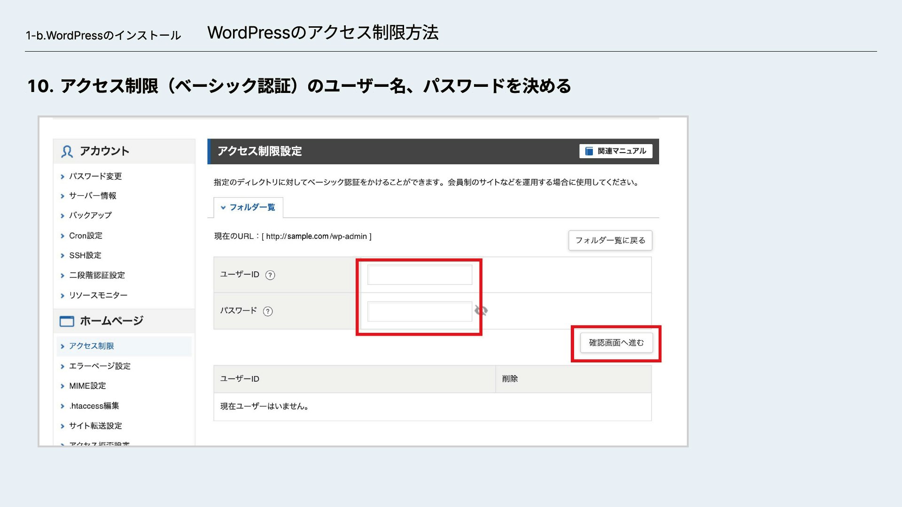Collapse the フォルダ一覧 section chevron
Viewport: 902px width, 507px height.
[x=224, y=207]
